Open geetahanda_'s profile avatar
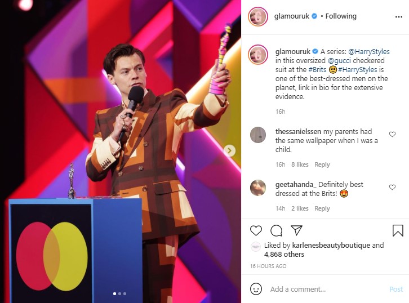Image resolution: width=409 pixels, height=303 pixels. click(258, 188)
